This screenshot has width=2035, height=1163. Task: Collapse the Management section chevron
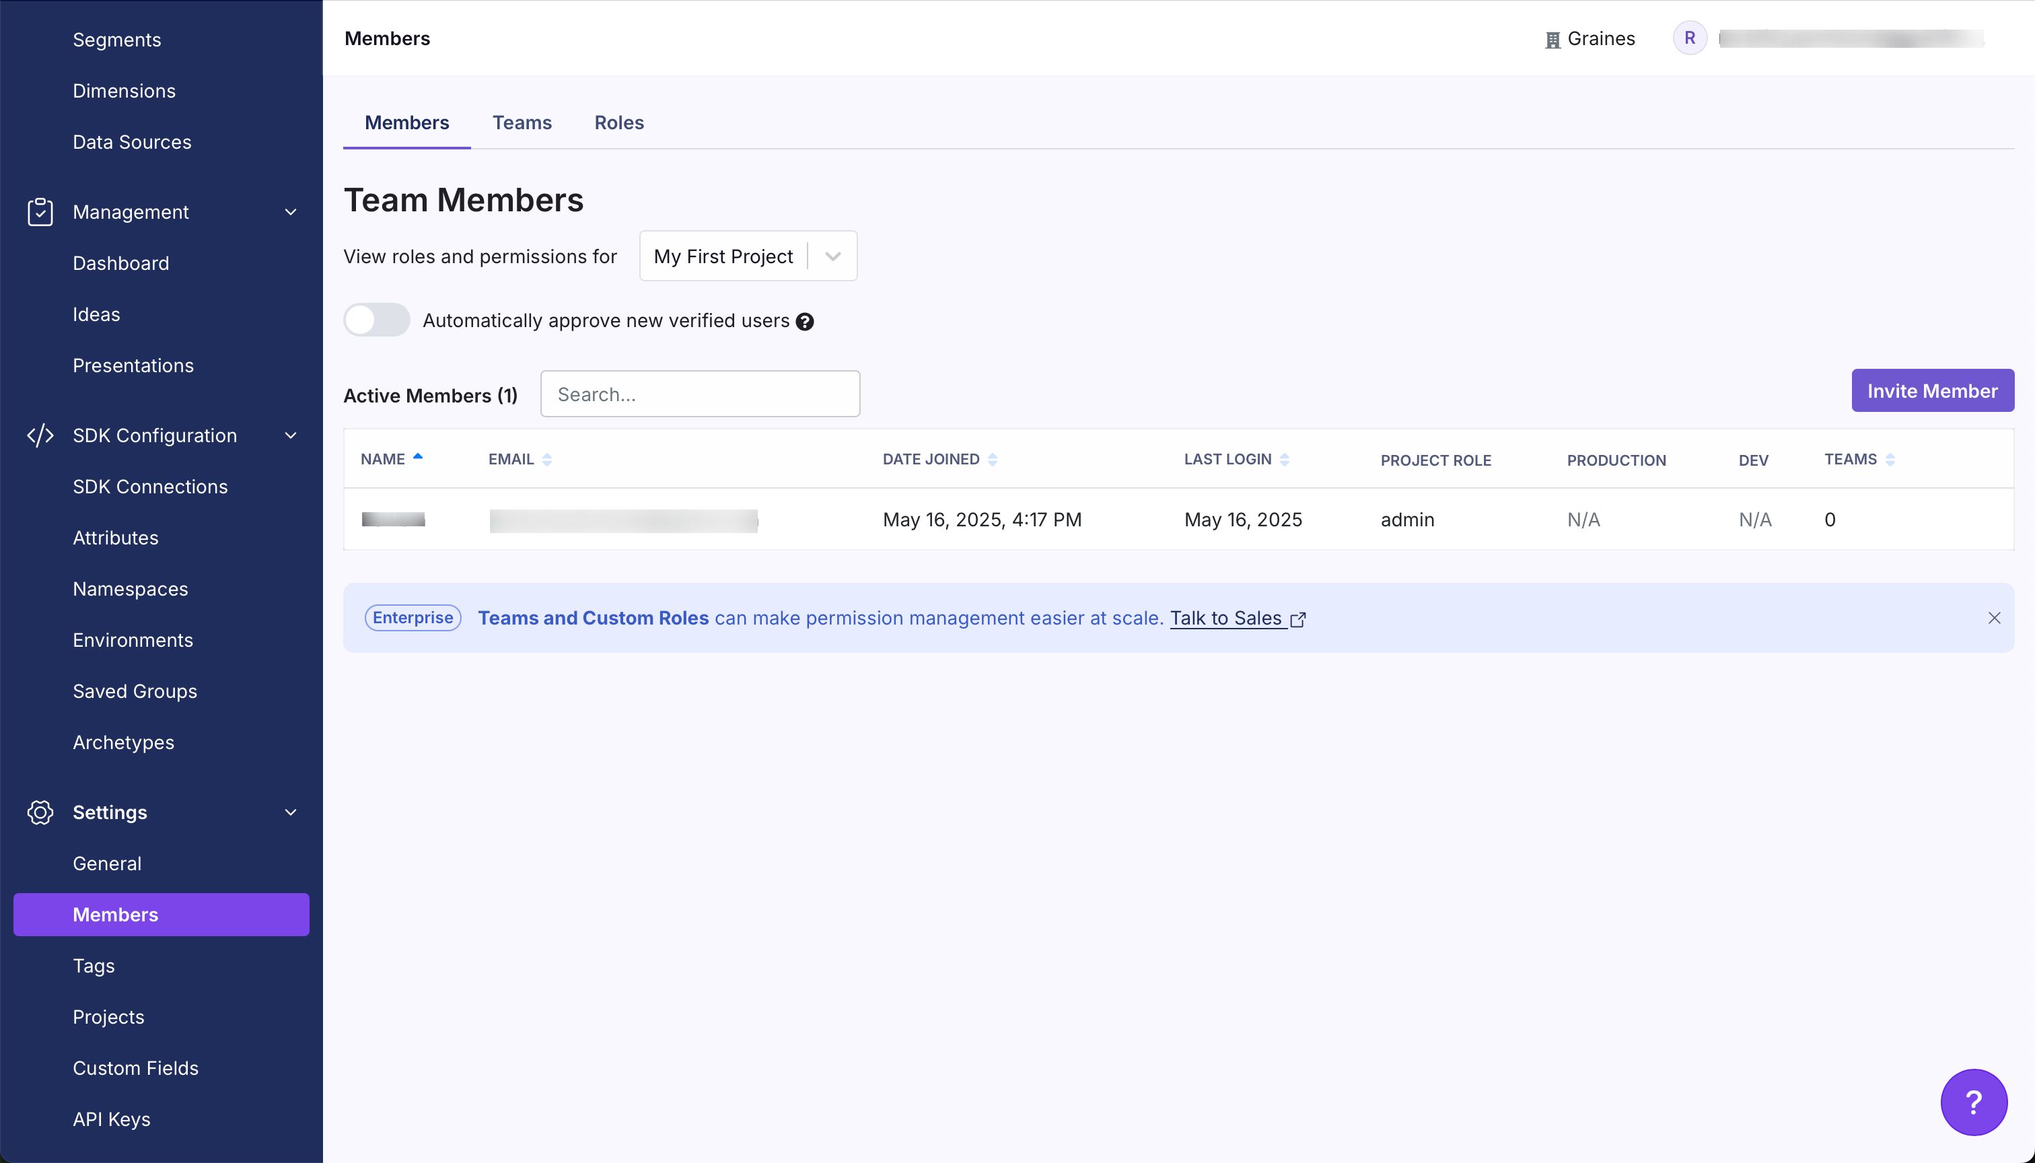(x=291, y=213)
